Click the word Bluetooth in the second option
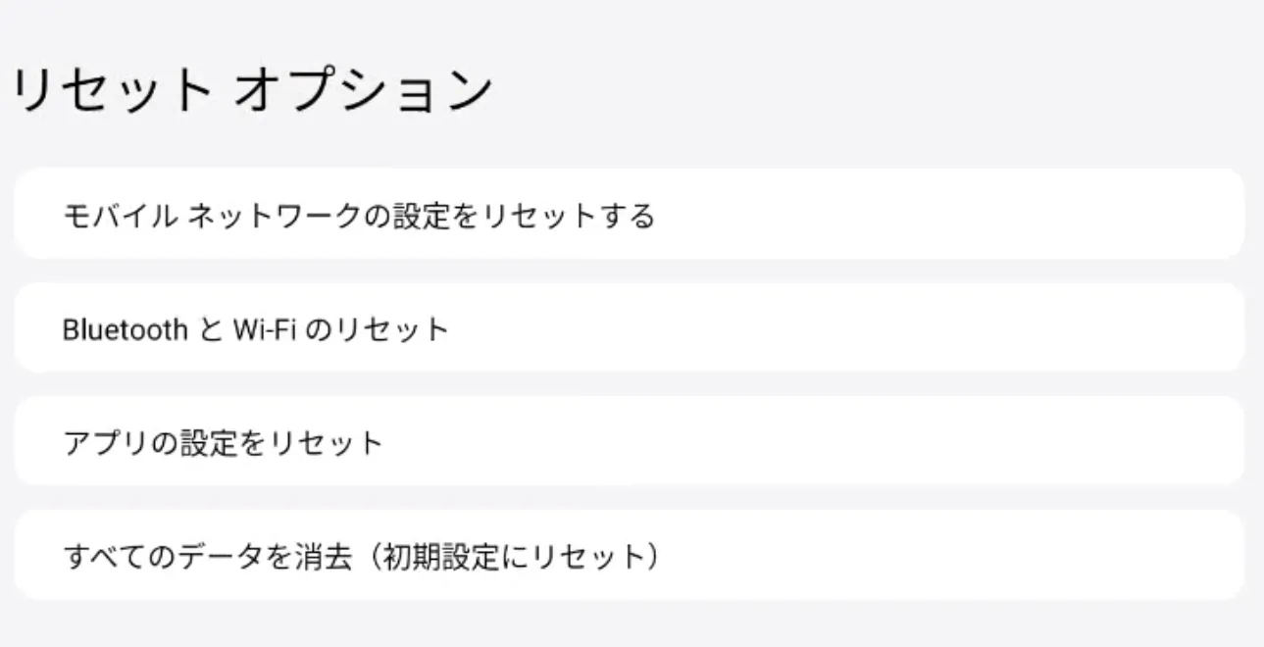This screenshot has width=1264, height=647. (125, 329)
